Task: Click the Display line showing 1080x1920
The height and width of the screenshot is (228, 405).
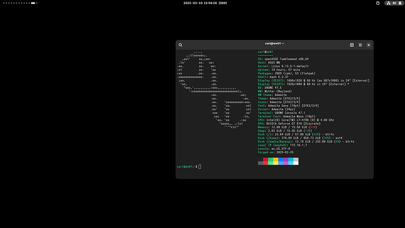Action: 314,81
